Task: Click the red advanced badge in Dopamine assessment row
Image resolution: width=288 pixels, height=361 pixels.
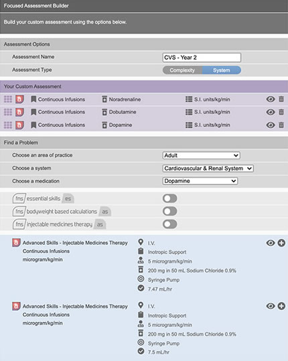Action: (19, 125)
